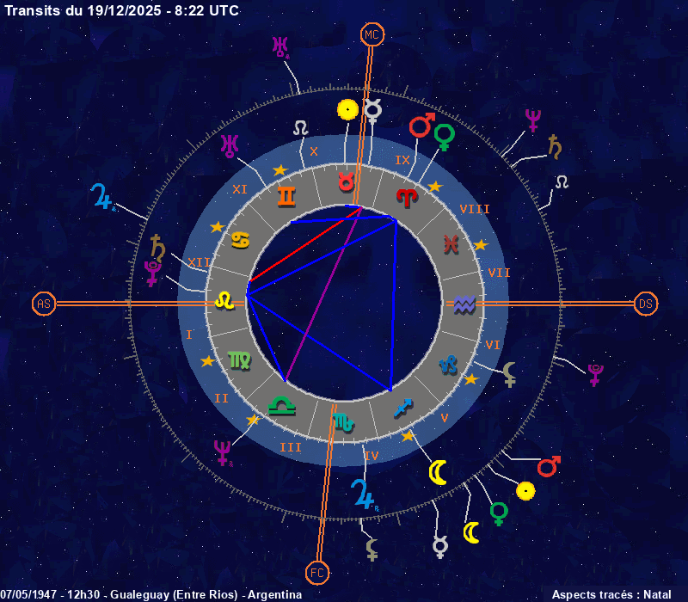The height and width of the screenshot is (602, 688).
Task: Click the large blue Jupiter glyph beside house XII
Action: (102, 198)
